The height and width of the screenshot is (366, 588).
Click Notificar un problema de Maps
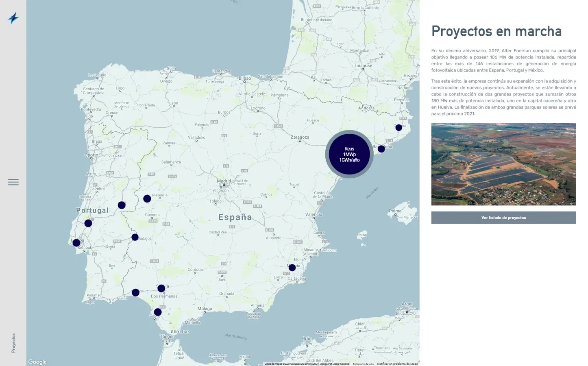coord(397,364)
